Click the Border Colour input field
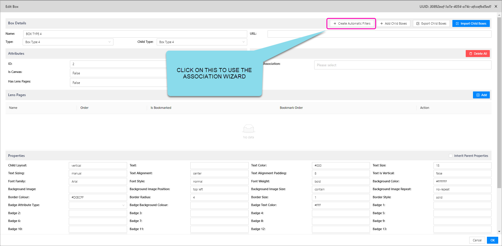The width and height of the screenshot is (502, 246). 97,197
